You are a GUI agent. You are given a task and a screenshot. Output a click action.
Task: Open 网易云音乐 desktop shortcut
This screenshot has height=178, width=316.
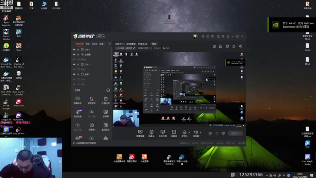(x=132, y=158)
